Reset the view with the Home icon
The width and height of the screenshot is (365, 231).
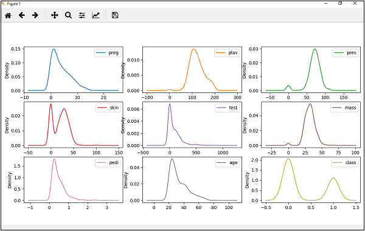[8, 16]
